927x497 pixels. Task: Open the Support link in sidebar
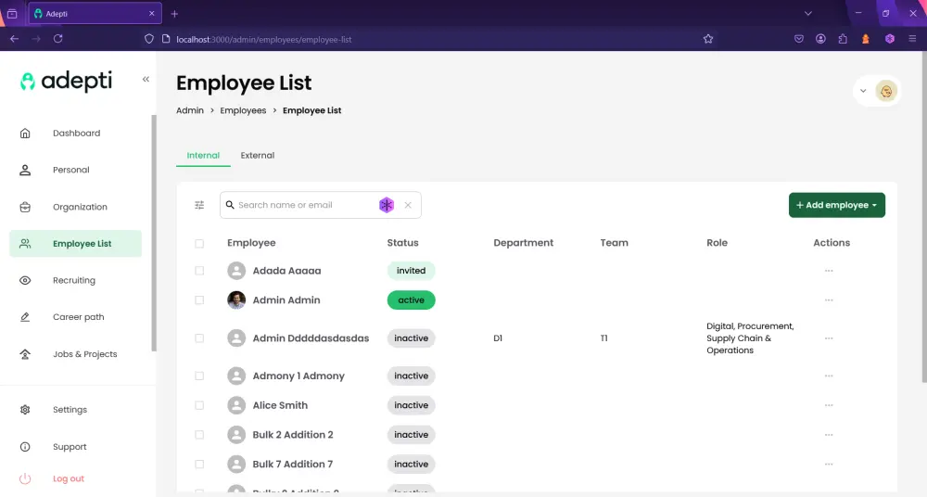pyautogui.click(x=70, y=447)
